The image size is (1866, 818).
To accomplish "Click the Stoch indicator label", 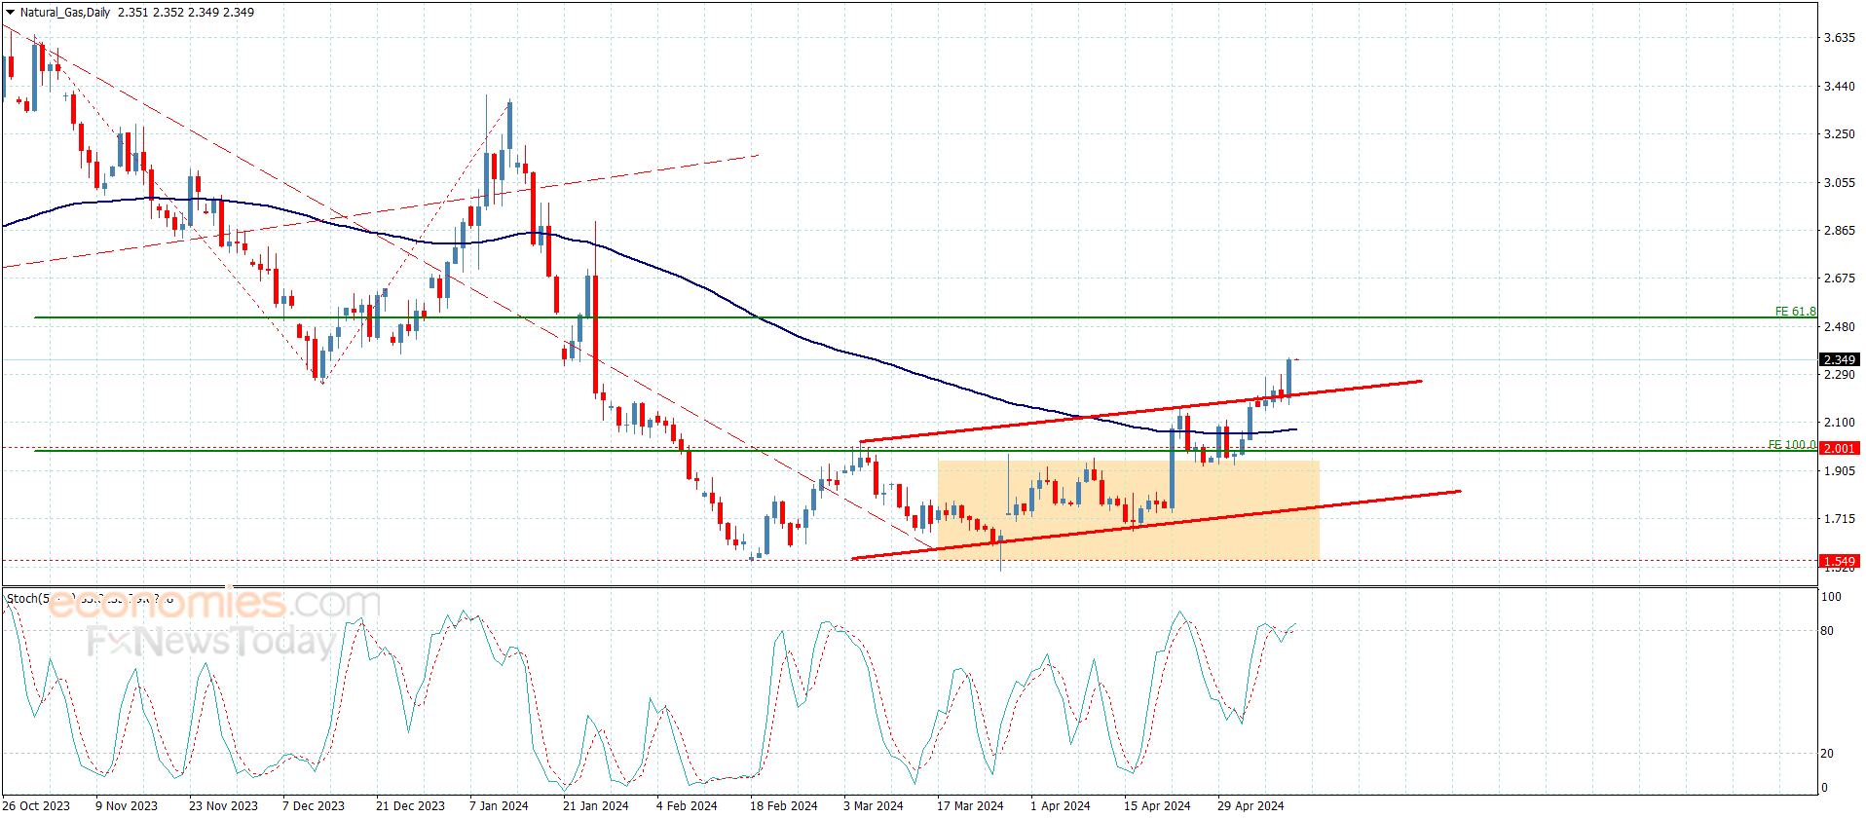I will 26,599.
